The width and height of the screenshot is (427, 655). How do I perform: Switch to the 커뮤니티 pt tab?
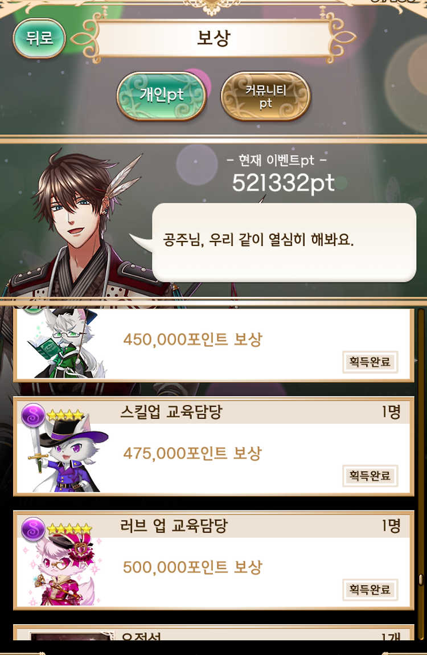(265, 96)
